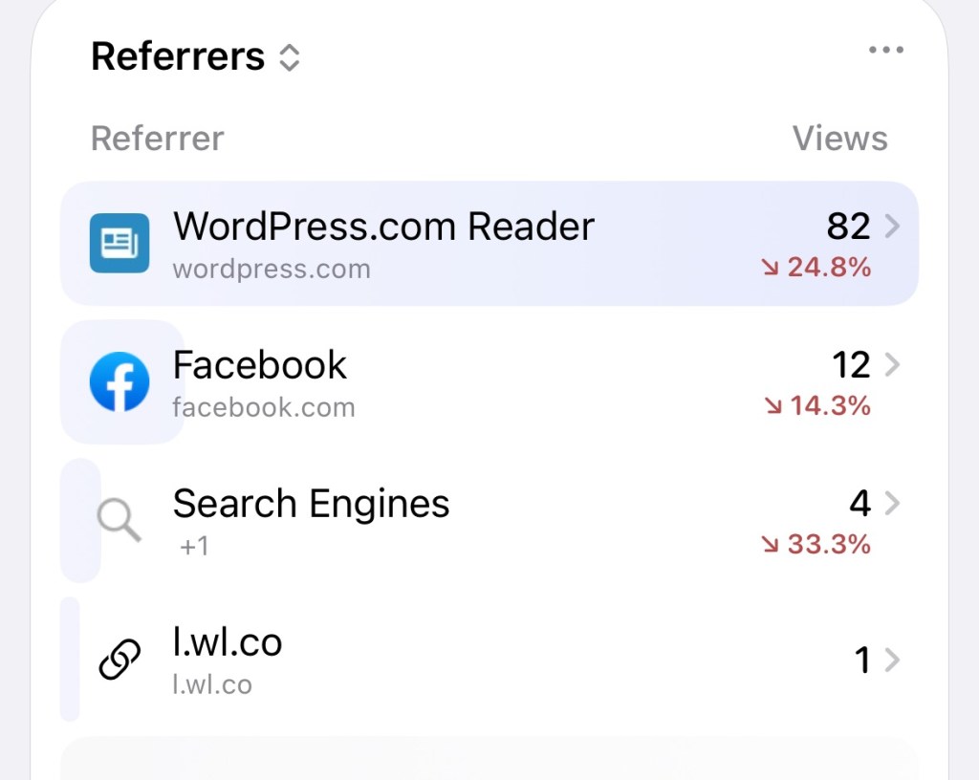Click the Search Engines 33.3% decrease arrow
The image size is (979, 780).
pos(770,546)
